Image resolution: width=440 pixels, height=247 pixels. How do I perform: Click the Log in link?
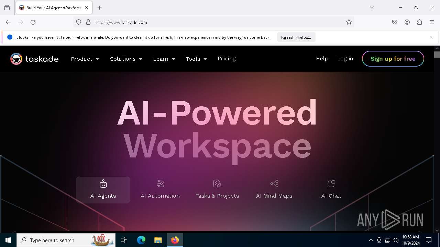(345, 59)
